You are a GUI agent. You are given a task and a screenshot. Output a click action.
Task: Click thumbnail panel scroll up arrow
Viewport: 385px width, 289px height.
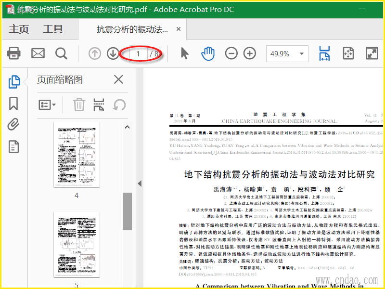(x=127, y=127)
